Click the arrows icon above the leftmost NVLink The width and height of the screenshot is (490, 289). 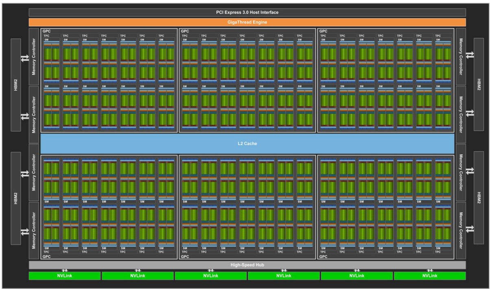65,270
